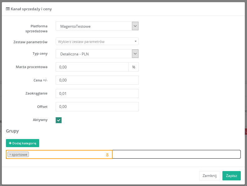Screen dimensions: 247x186
Task: Click the plus icon on Dodaj kategorię
Action: click(10, 143)
